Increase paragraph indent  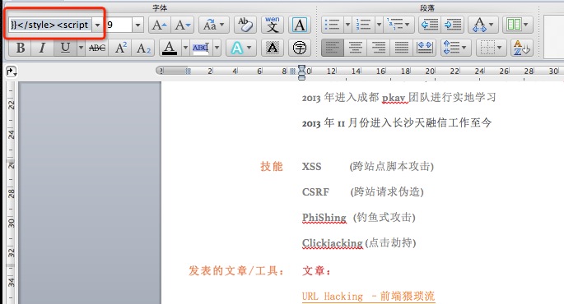coord(453,25)
